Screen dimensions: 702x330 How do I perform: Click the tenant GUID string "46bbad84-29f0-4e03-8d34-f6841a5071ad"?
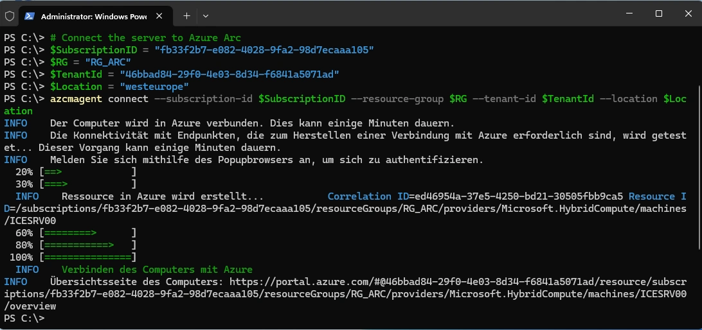pyautogui.click(x=230, y=74)
